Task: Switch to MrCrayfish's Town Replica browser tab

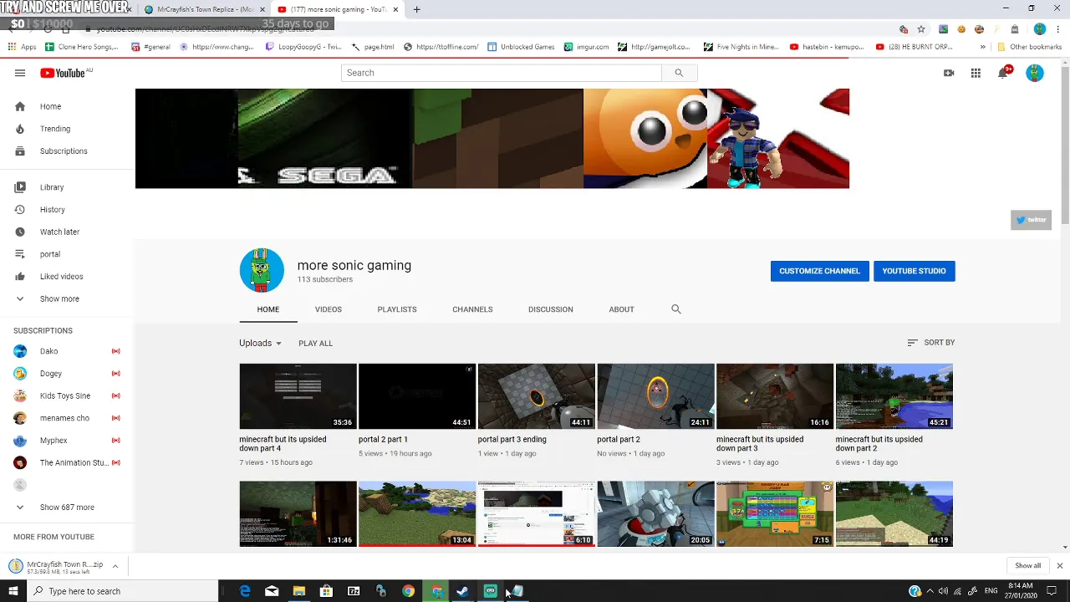Action: tap(204, 9)
